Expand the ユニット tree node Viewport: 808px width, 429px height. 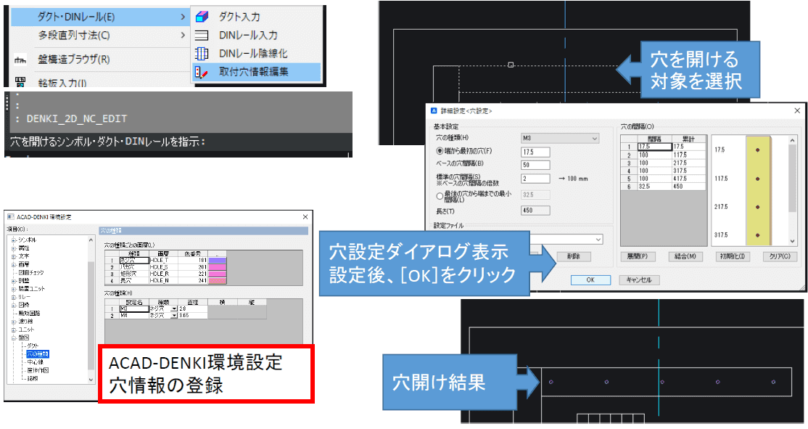coord(14,330)
